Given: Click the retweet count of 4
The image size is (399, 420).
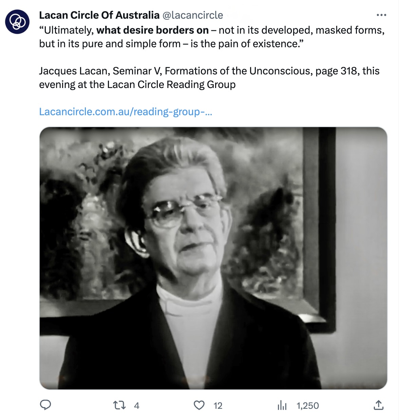Looking at the screenshot, I should [x=137, y=406].
